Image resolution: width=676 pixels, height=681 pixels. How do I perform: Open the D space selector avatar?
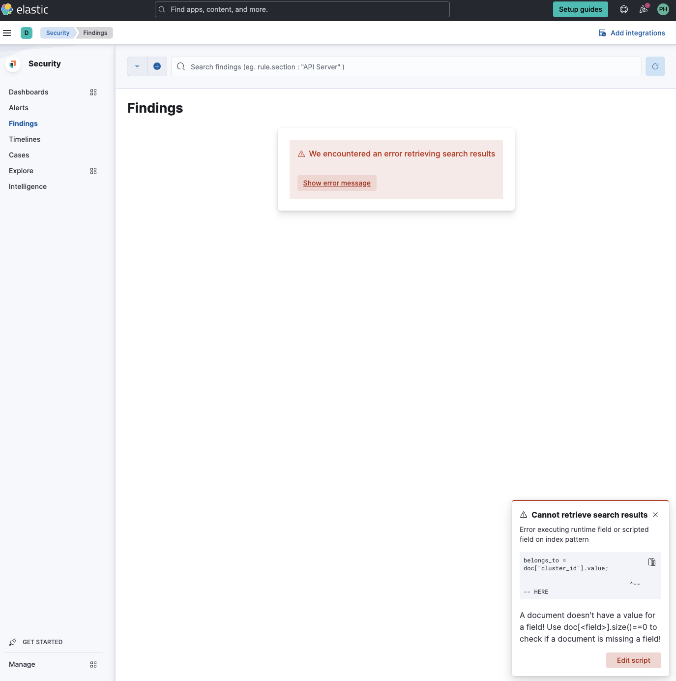[27, 33]
